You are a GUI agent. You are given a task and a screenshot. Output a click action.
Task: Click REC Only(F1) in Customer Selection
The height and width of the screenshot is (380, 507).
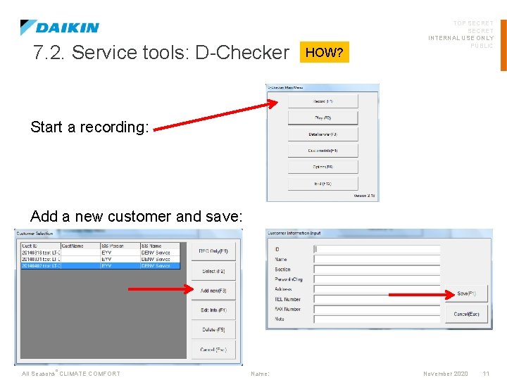[x=213, y=251]
